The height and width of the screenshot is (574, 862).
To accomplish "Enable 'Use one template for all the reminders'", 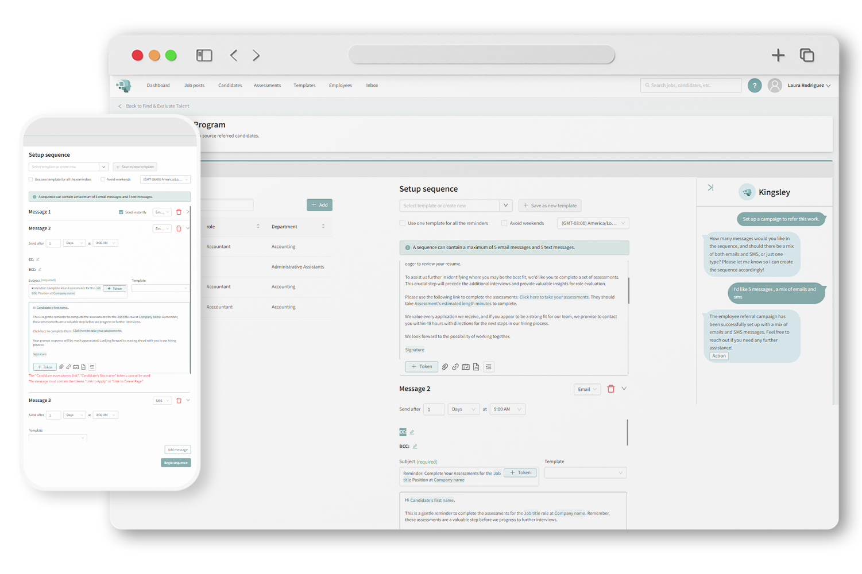I will click(402, 223).
